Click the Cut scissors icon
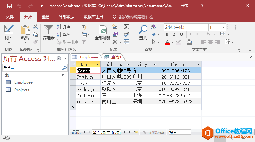 pos(35,27)
